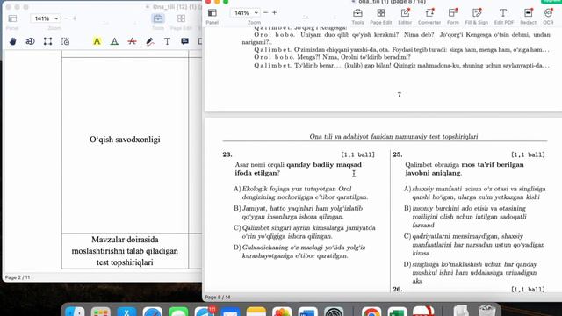
Task: Open Finder from the Dock
Action: click(75, 312)
